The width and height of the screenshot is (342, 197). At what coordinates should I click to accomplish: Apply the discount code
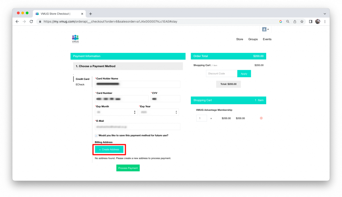[244, 73]
